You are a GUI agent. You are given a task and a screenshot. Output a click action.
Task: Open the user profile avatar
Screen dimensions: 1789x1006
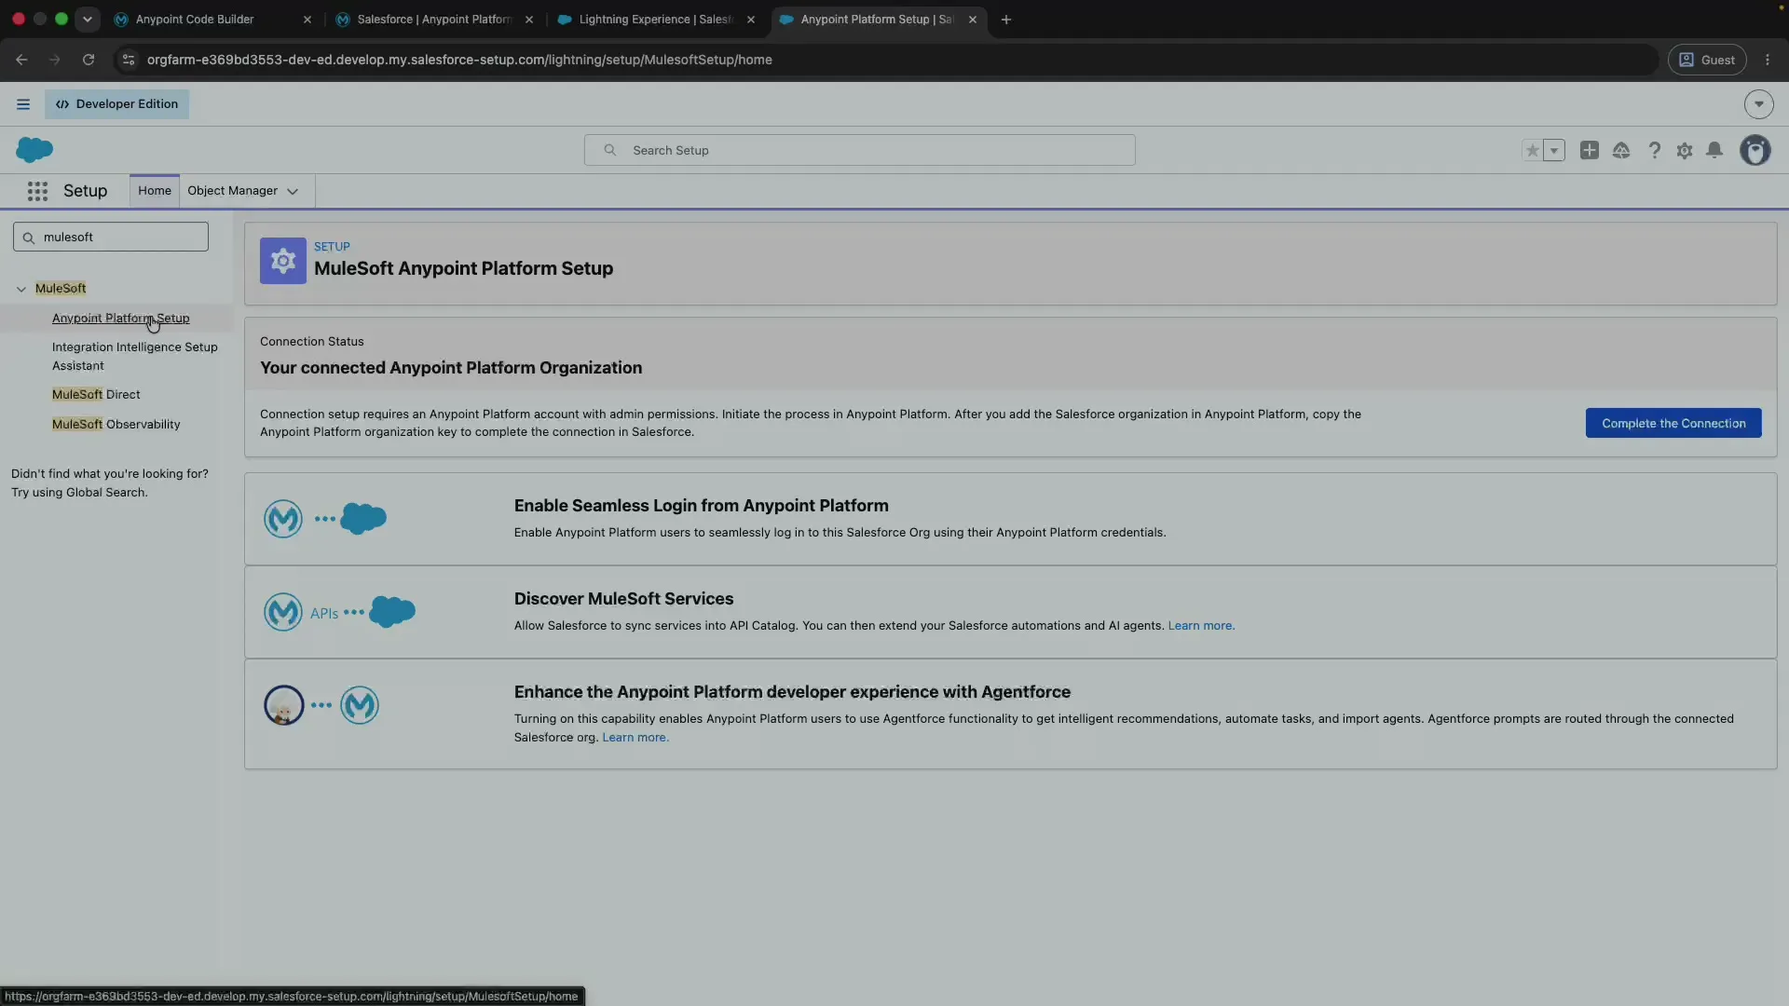pos(1755,150)
